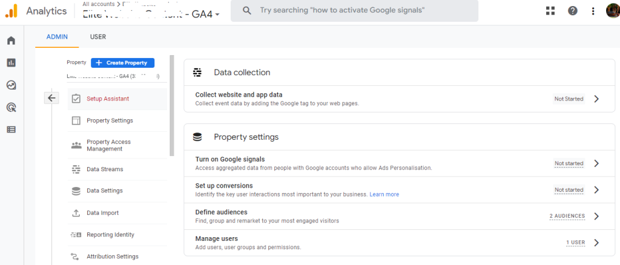Open Property Access Management menu item
This screenshot has height=265, width=620.
click(x=117, y=145)
